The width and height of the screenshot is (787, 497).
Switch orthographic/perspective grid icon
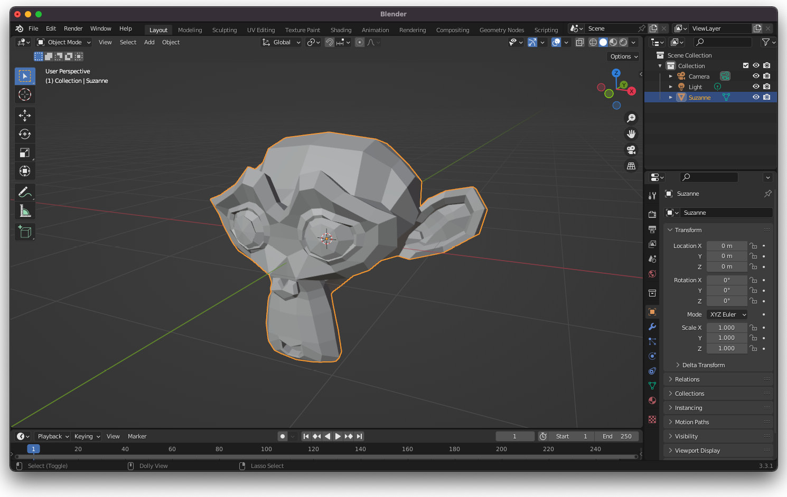[x=631, y=166]
